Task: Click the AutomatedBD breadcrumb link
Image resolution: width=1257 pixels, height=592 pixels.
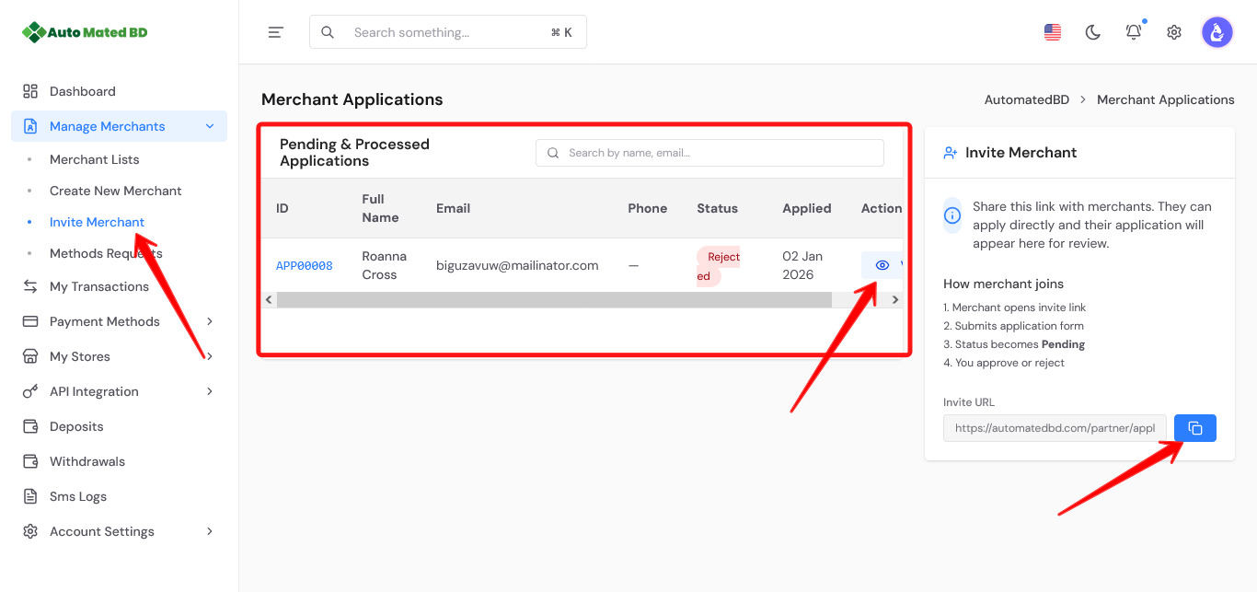Action: pos(1027,99)
